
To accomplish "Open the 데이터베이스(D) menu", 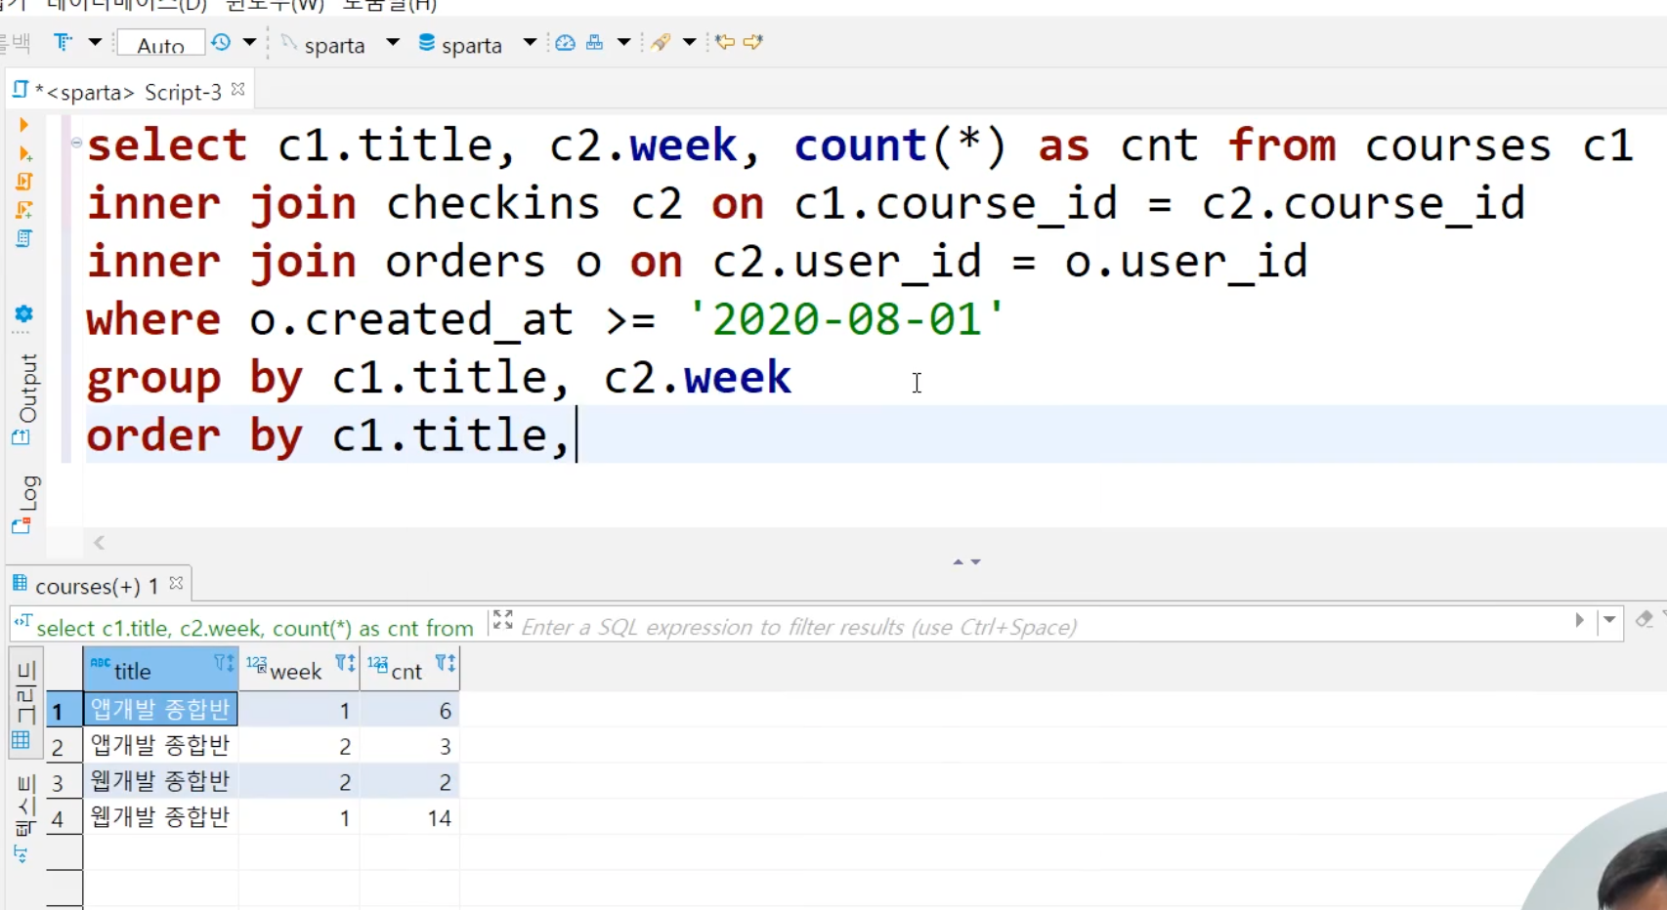I will tap(127, 5).
